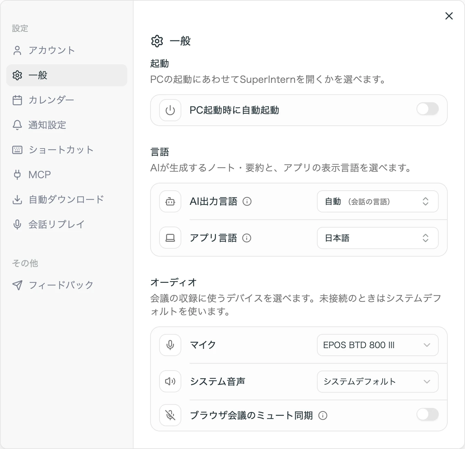Viewport: 465px width, 449px height.
Task: Click the muted mic icon in ブラウザ会議 row
Action: (170, 415)
